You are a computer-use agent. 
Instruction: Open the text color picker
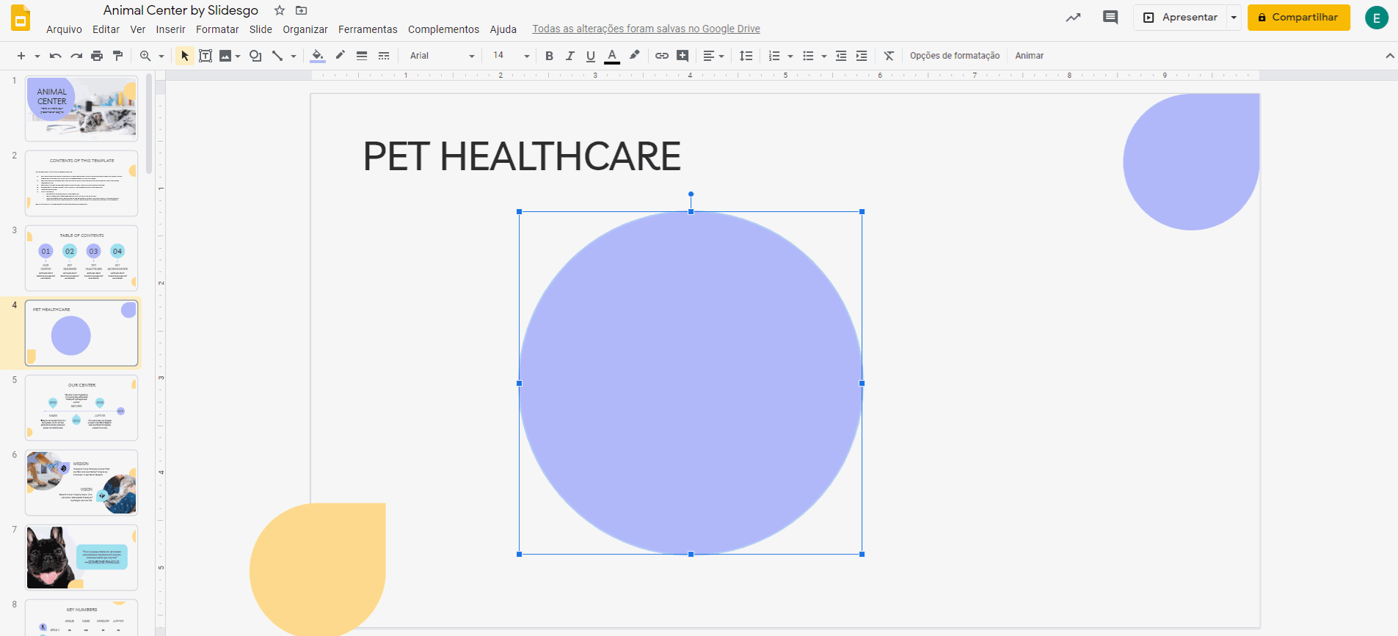coord(612,56)
